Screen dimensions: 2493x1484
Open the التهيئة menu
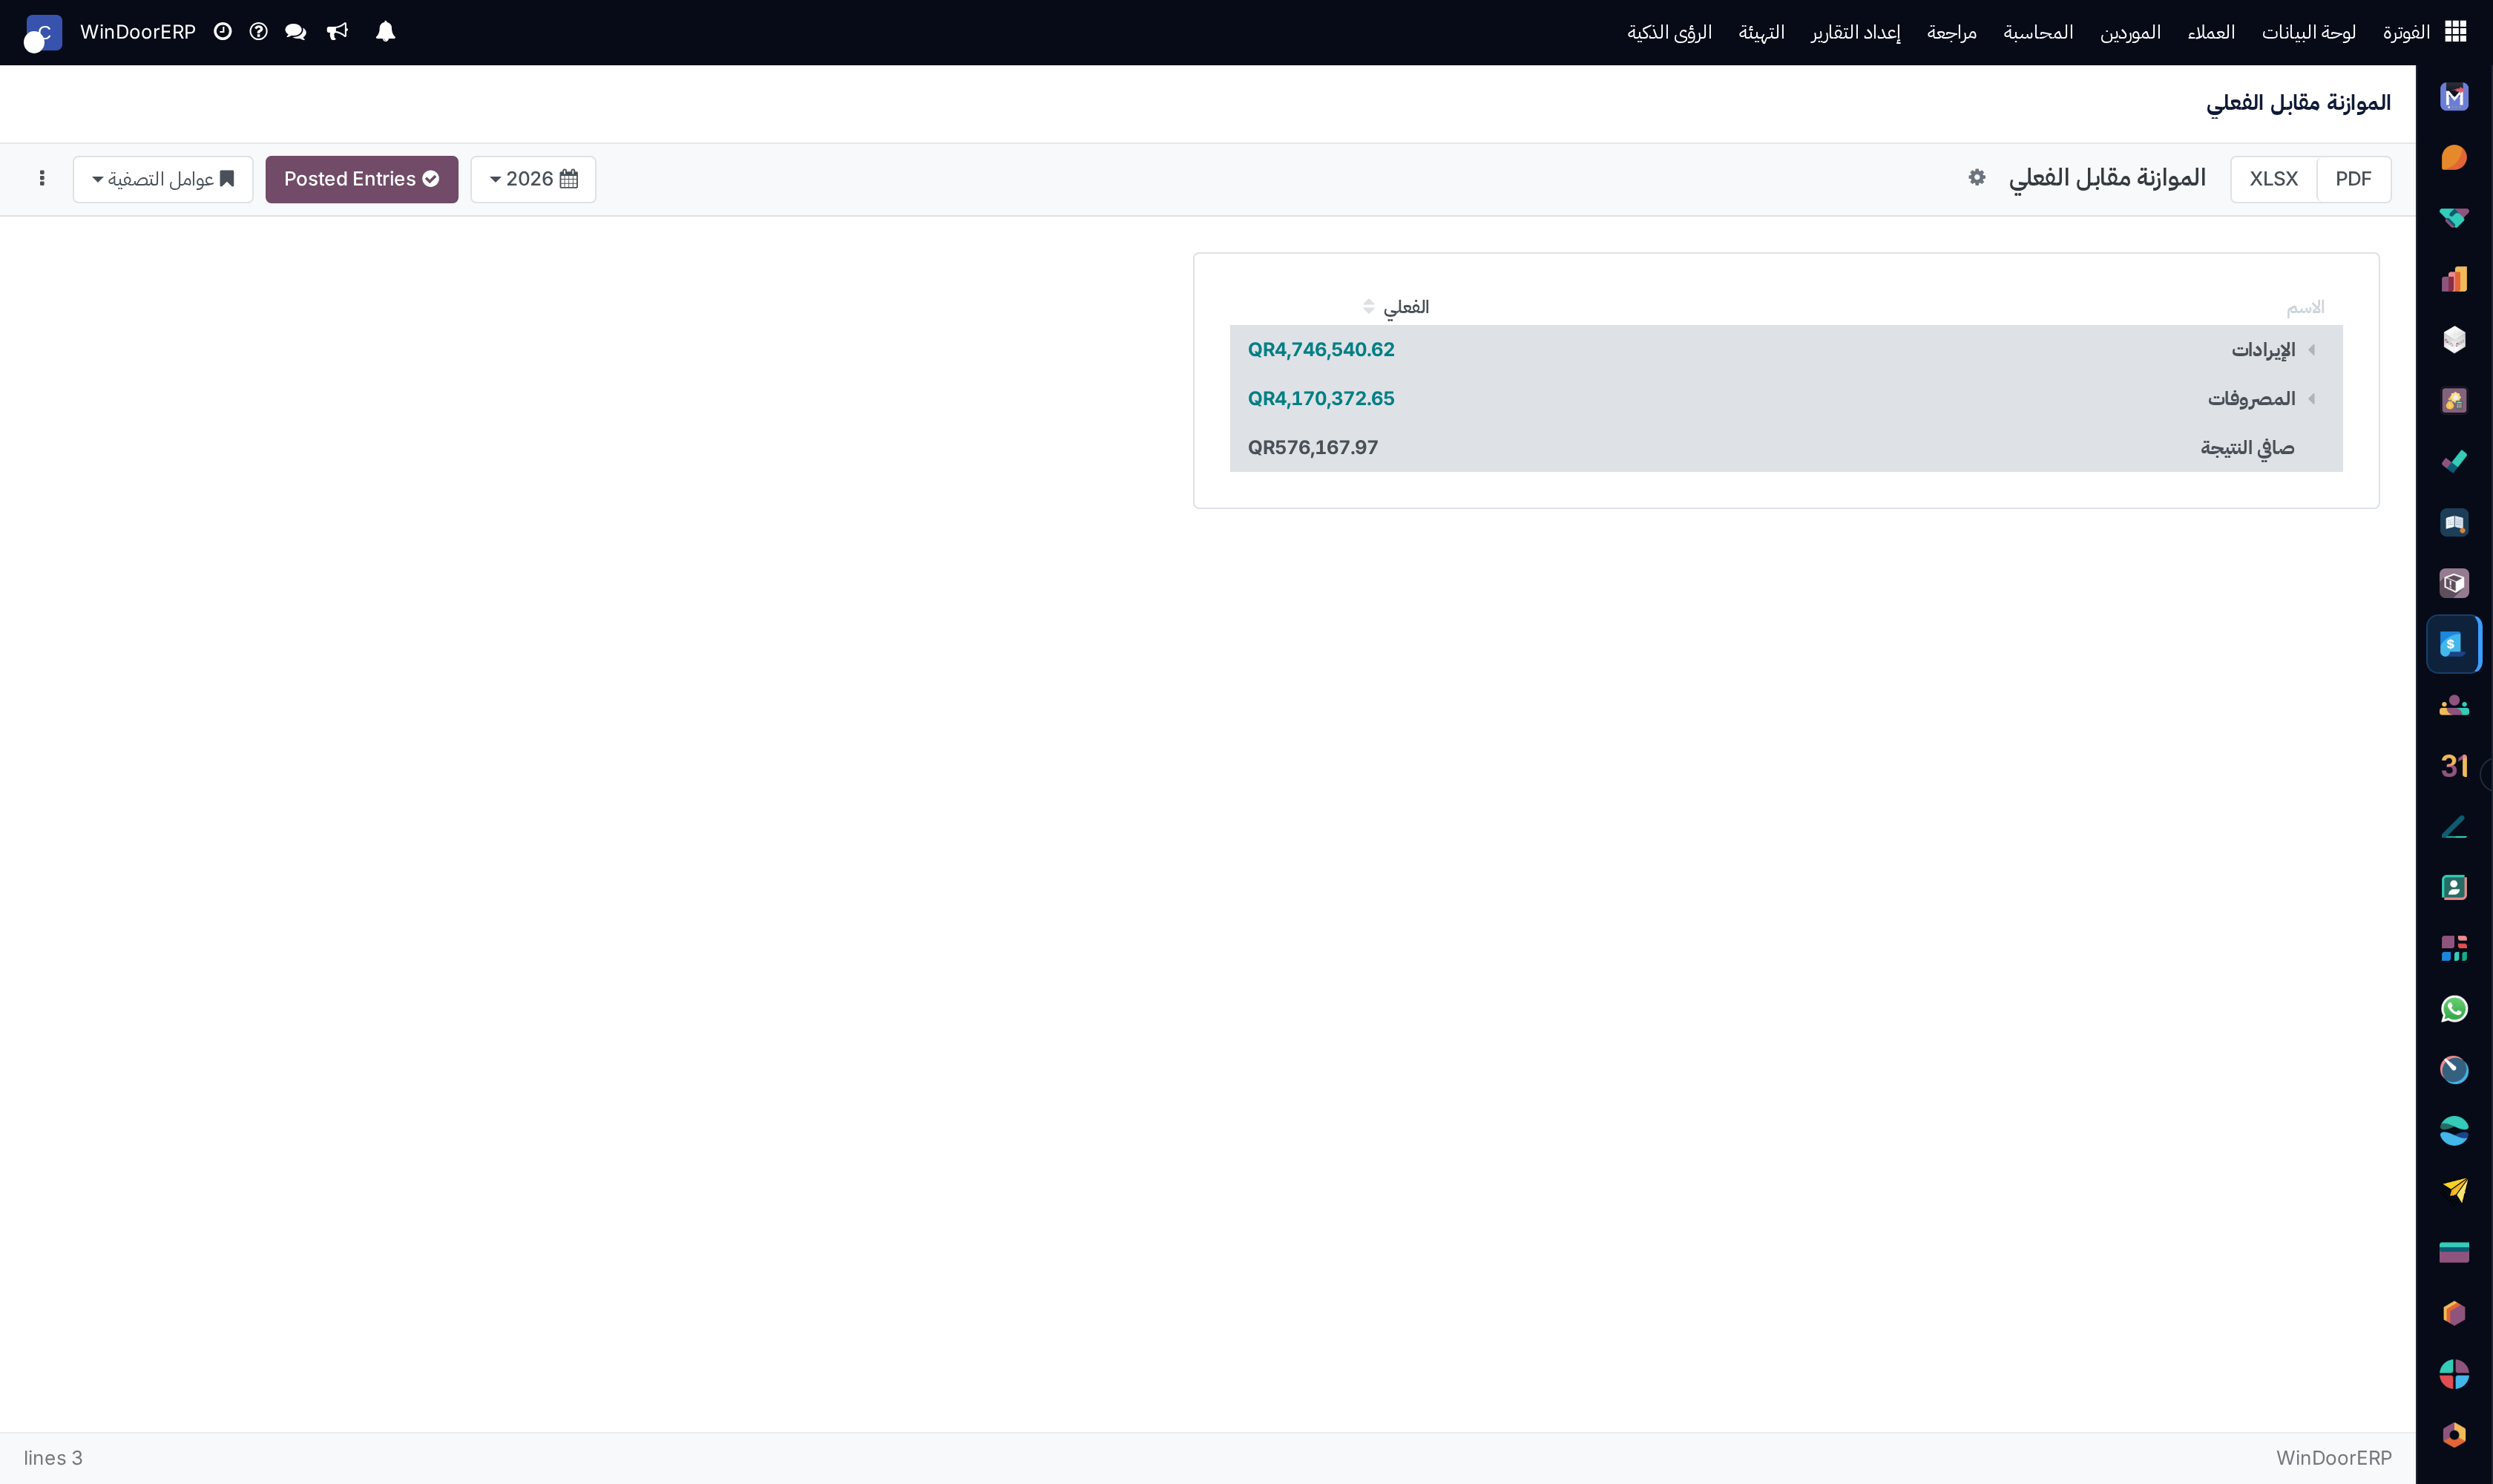[x=1761, y=32]
